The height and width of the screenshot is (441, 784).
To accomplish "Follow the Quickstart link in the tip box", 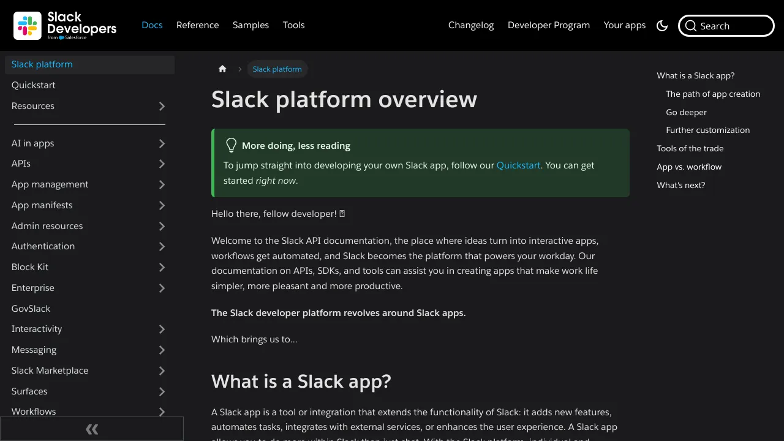I will 519,165.
